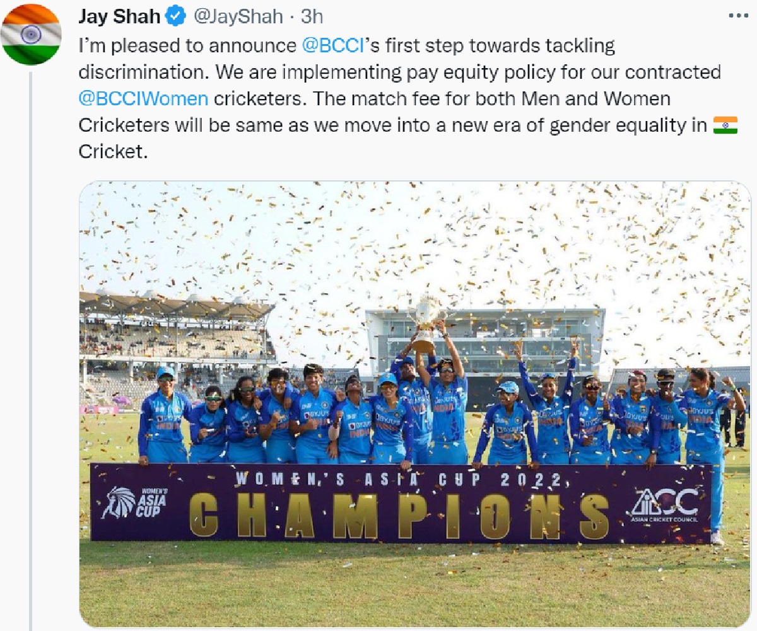Open the tweet via the 3h timestamp

[x=312, y=16]
